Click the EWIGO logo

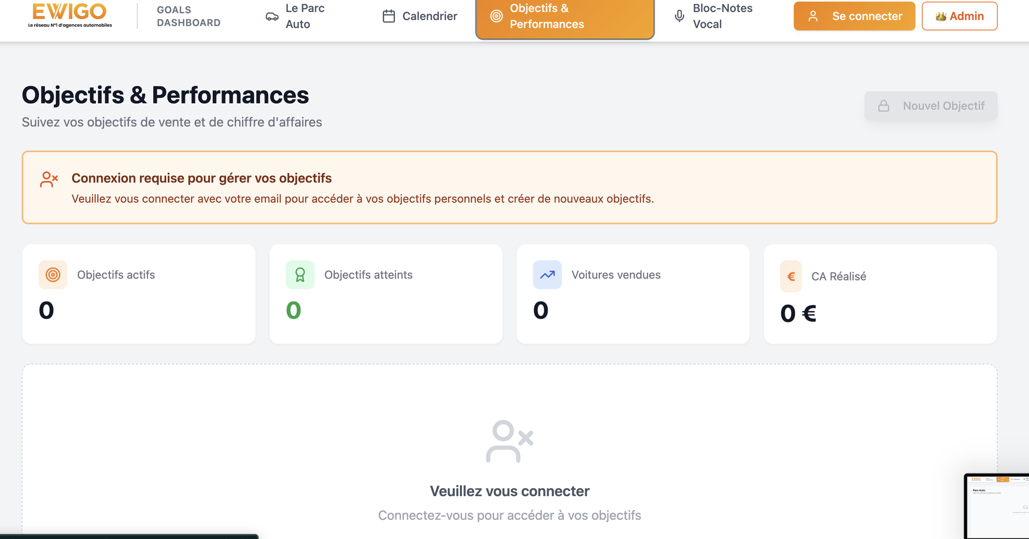pos(70,15)
